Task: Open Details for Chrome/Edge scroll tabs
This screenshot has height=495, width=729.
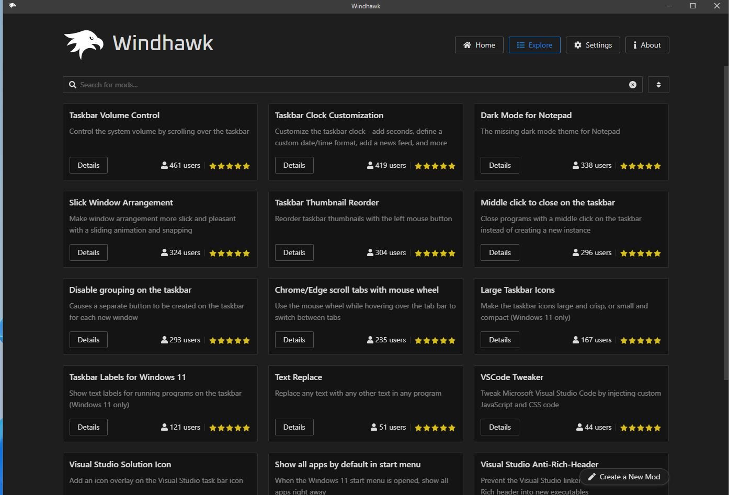Action: (294, 340)
